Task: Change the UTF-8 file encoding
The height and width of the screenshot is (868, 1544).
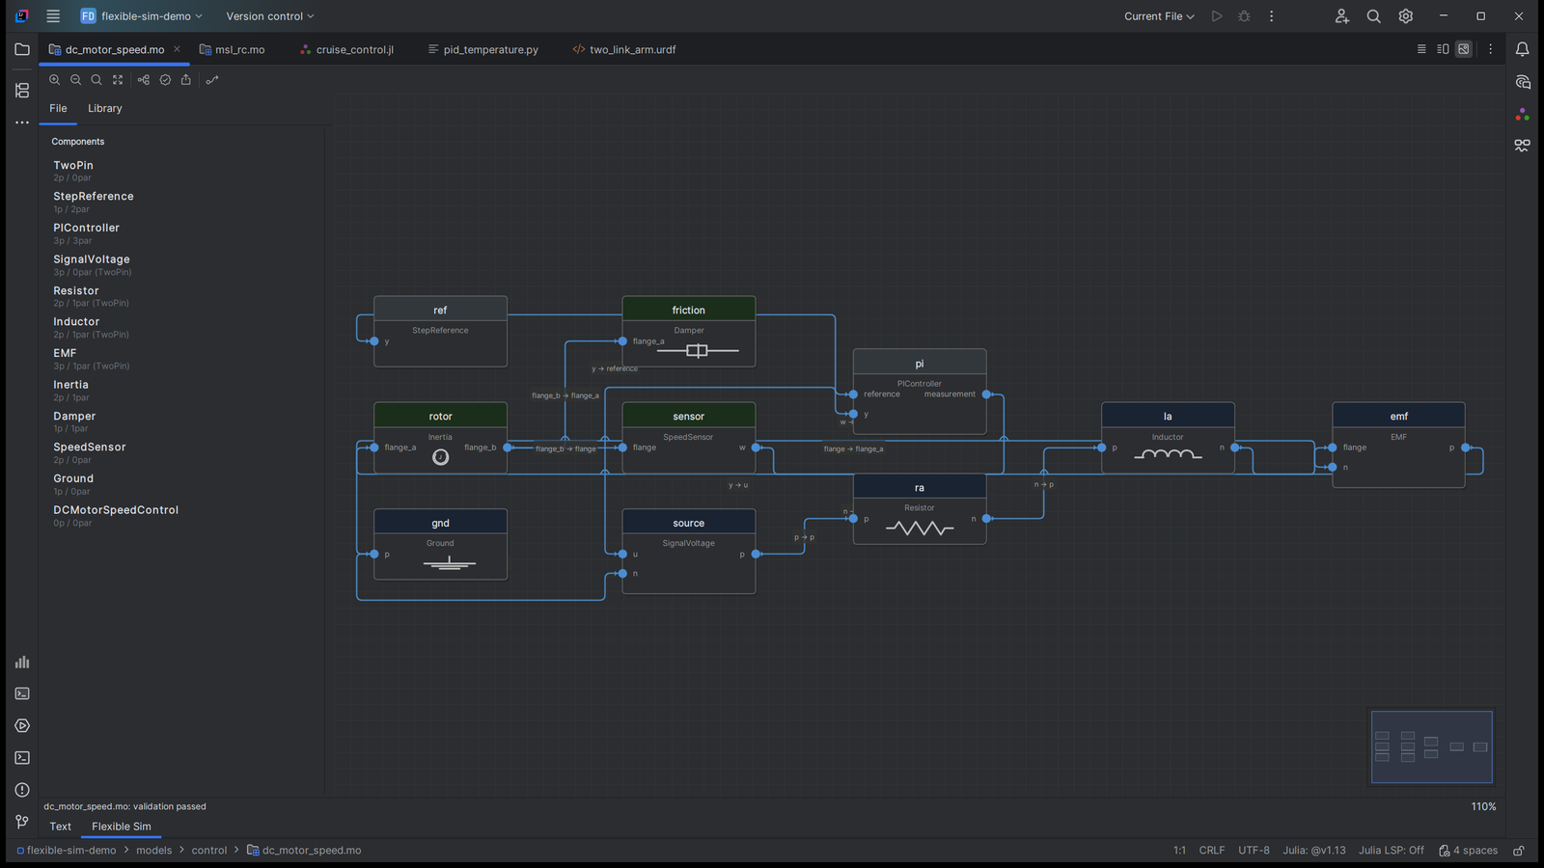Action: point(1254,851)
